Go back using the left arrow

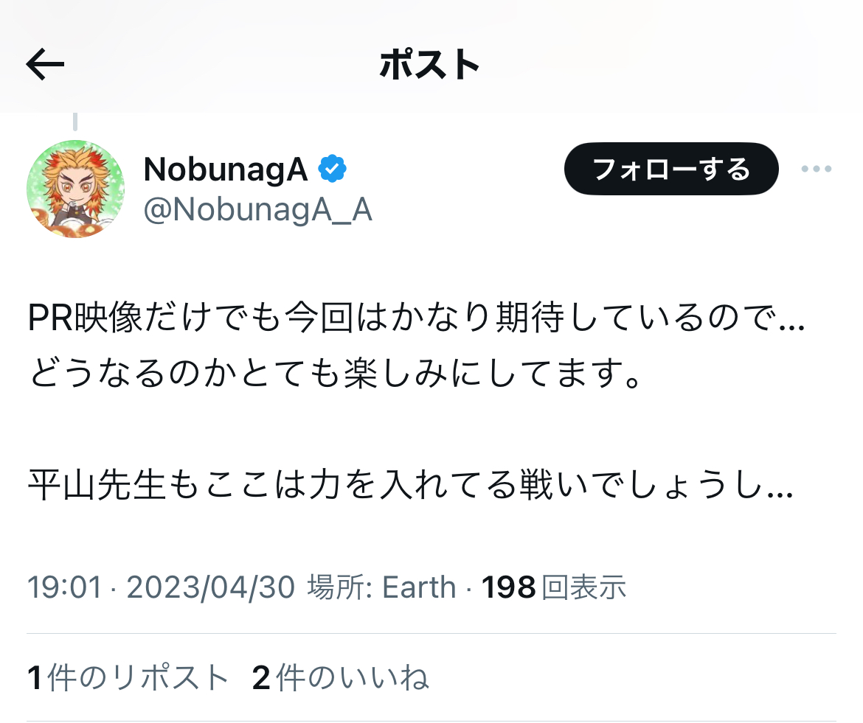[45, 64]
